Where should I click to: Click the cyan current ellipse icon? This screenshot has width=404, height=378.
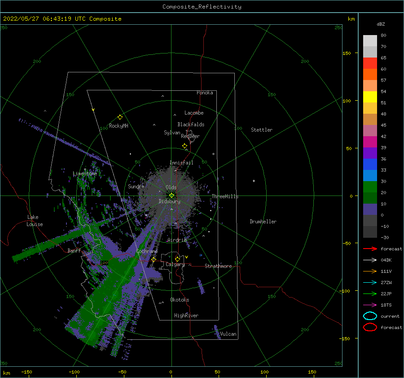pyautogui.click(x=370, y=316)
